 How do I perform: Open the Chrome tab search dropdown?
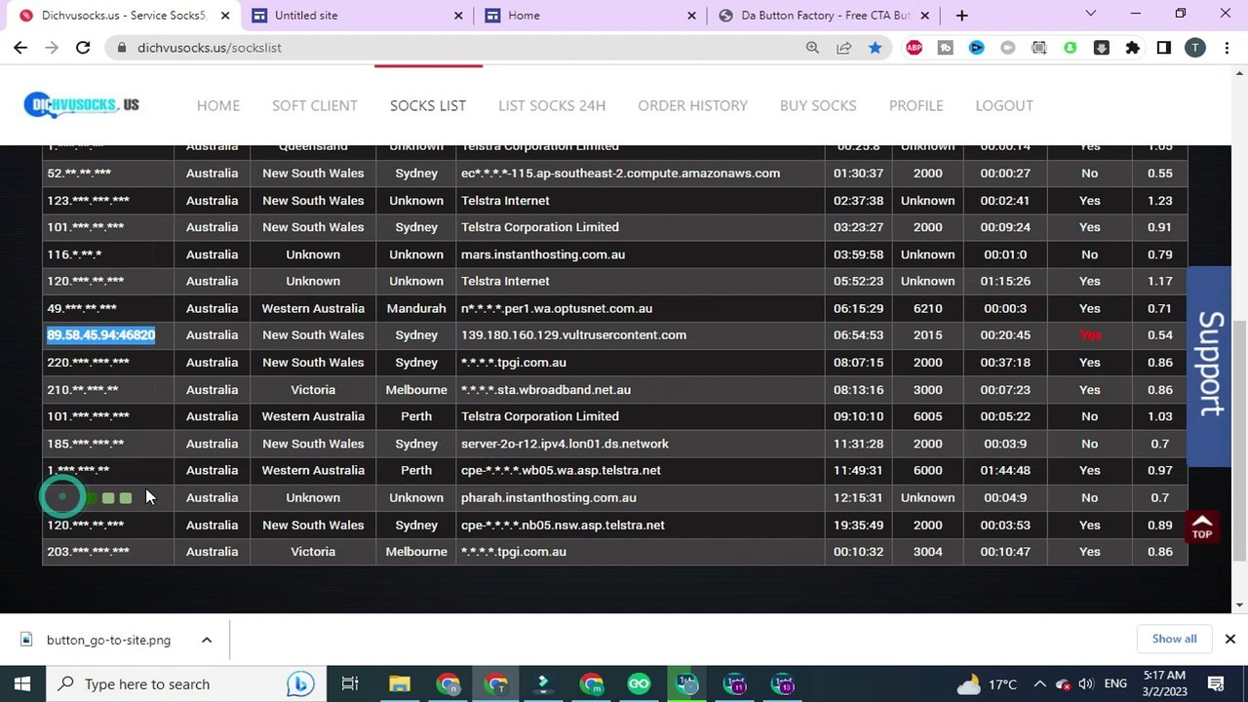[1091, 15]
